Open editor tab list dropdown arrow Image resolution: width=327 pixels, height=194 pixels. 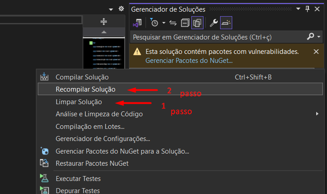(x=111, y=9)
